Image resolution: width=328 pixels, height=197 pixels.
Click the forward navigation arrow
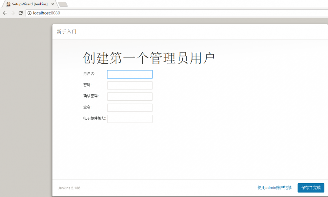pos(12,13)
